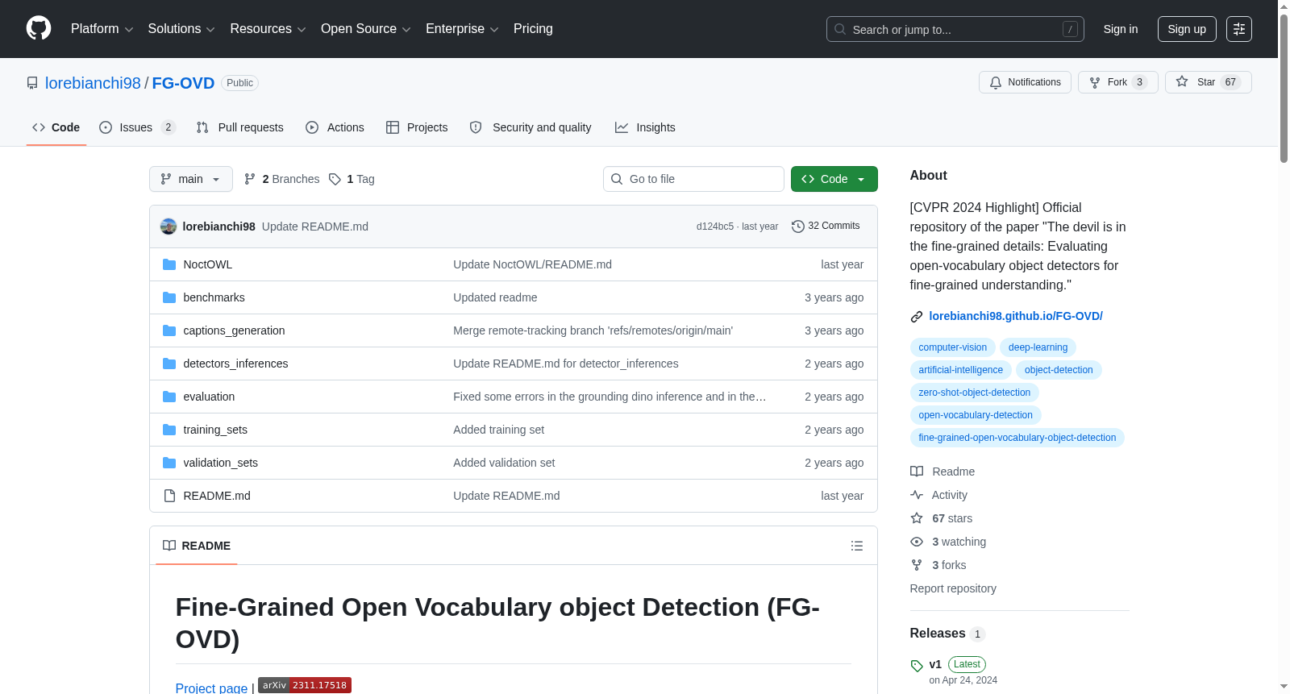Select the computer-vision topic tag
Image resolution: width=1290 pixels, height=694 pixels.
(953, 347)
